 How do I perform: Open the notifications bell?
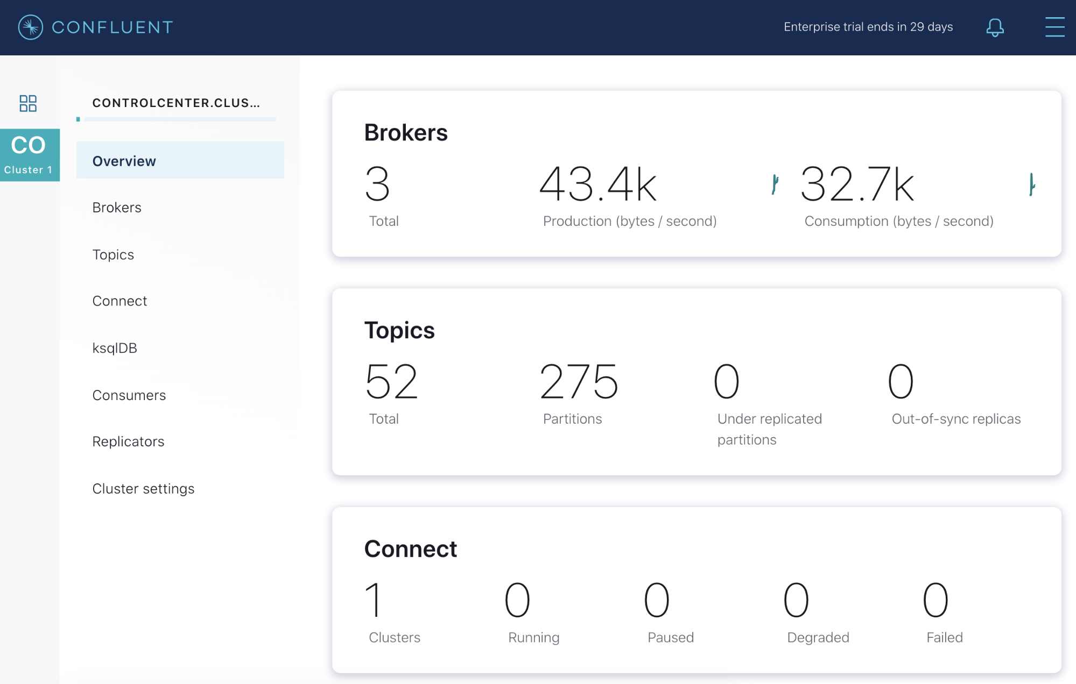[x=995, y=27]
